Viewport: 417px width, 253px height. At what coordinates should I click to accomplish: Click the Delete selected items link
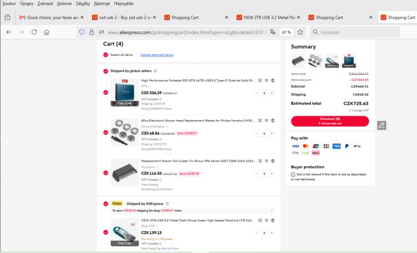coord(157,55)
